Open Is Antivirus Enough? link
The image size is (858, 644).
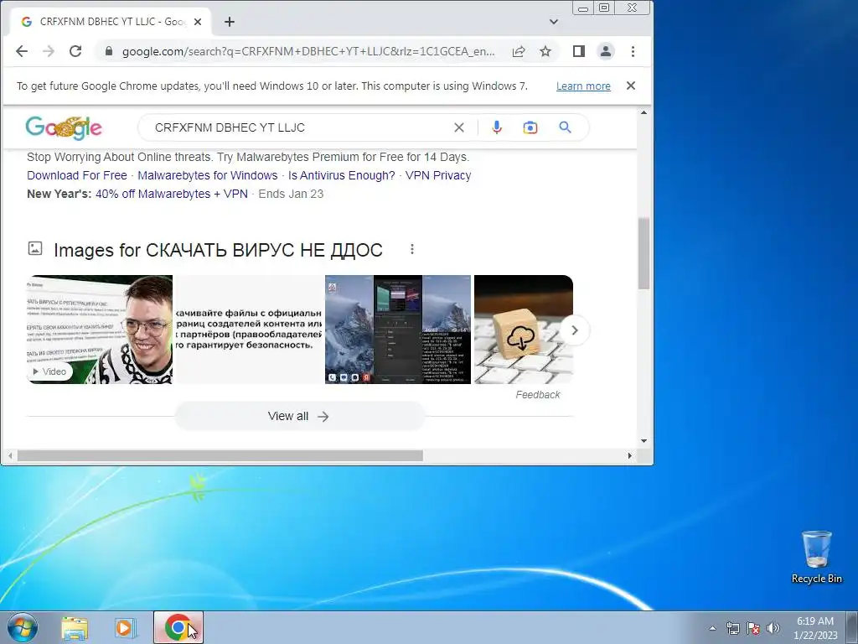point(342,175)
